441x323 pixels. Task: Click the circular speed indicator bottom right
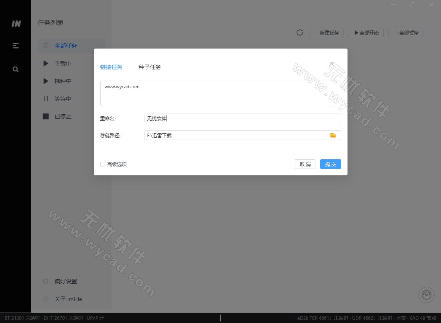426,295
